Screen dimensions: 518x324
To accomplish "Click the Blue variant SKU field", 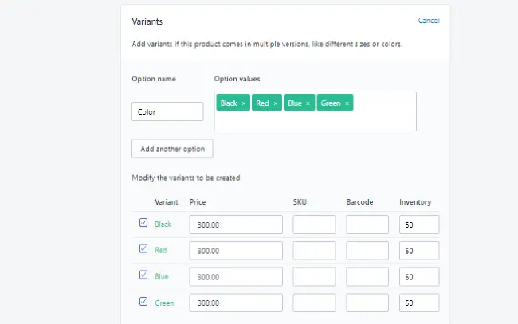I will point(314,277).
